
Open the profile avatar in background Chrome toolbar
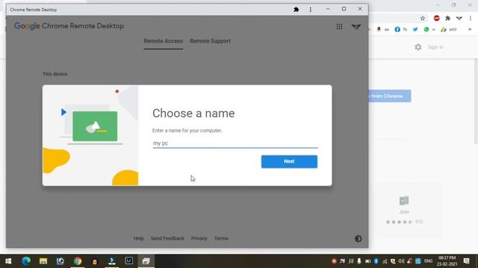[459, 18]
